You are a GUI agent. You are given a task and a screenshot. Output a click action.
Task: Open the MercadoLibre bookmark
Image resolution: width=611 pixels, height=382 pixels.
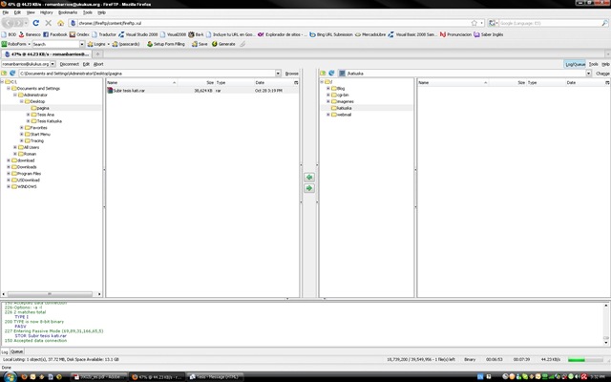370,34
